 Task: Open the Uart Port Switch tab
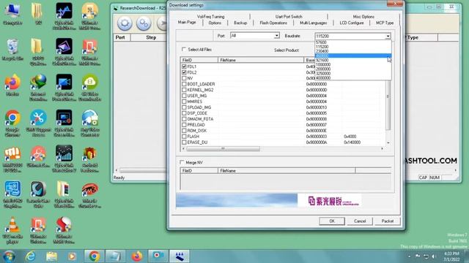[x=289, y=17]
